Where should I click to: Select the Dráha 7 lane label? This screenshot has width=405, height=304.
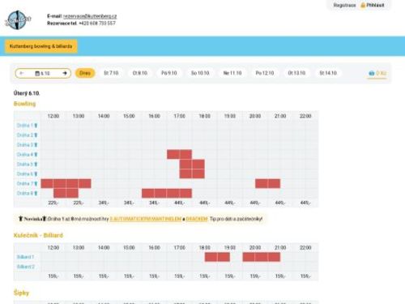[24, 183]
